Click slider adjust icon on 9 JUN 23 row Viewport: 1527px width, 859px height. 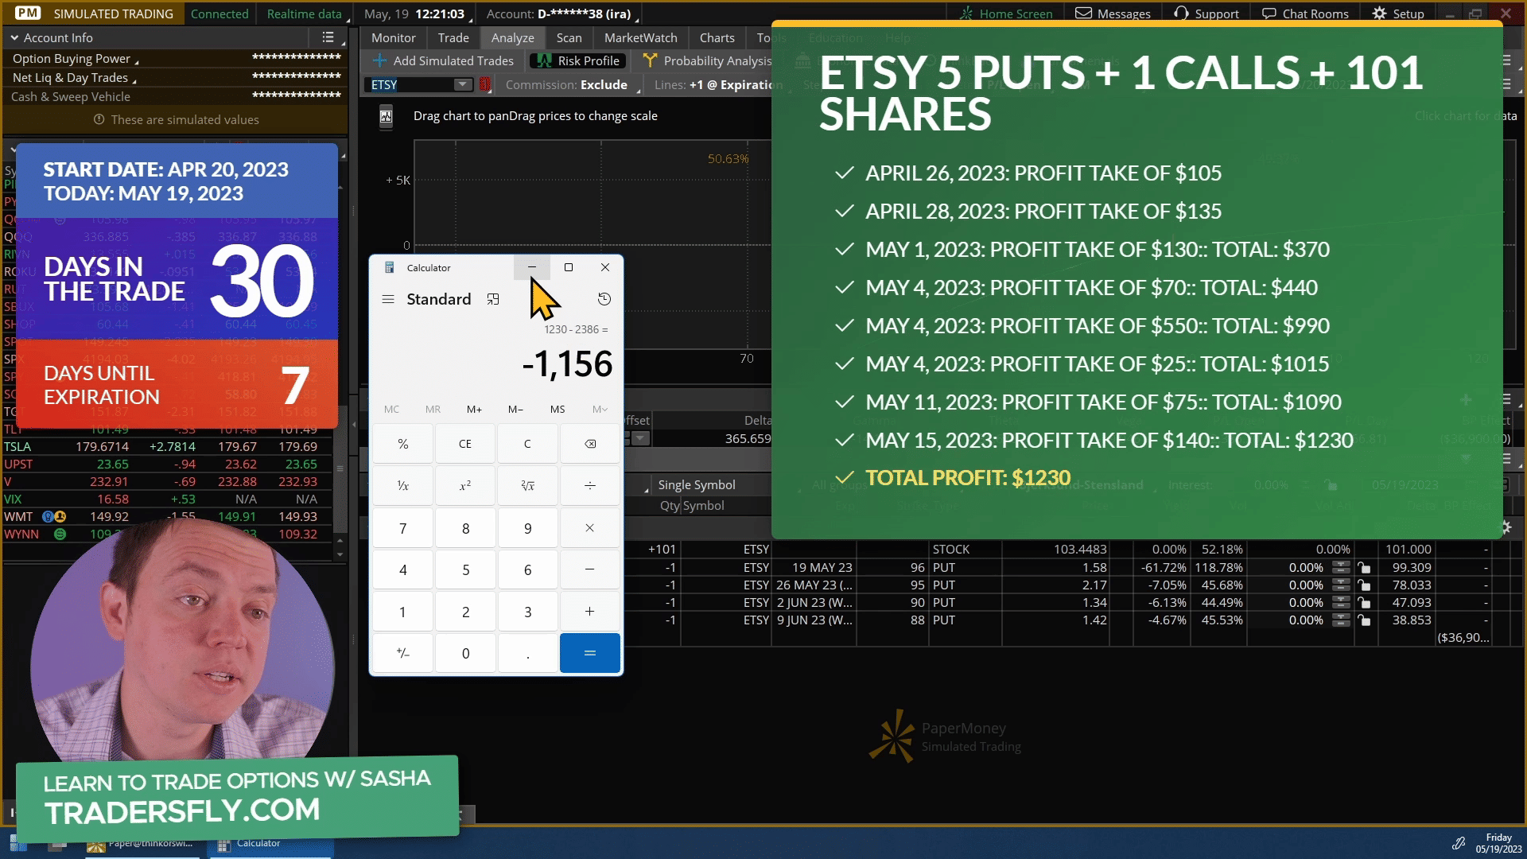tap(1341, 620)
